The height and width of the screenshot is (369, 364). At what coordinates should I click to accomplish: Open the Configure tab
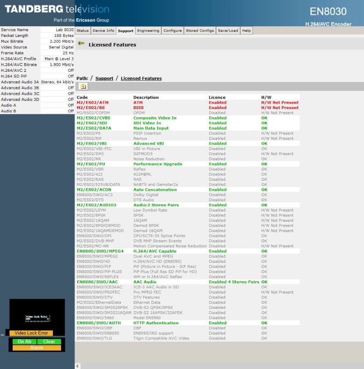(x=173, y=31)
